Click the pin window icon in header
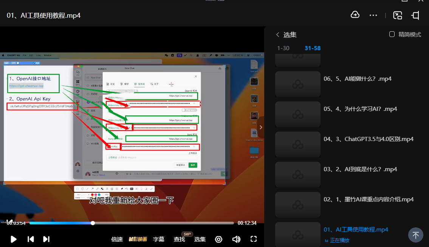Viewport: 429px width, 247px height. pyautogui.click(x=416, y=15)
